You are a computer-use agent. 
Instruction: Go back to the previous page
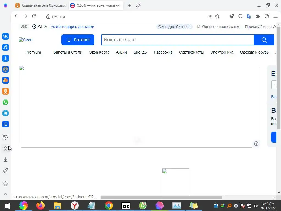point(16,16)
